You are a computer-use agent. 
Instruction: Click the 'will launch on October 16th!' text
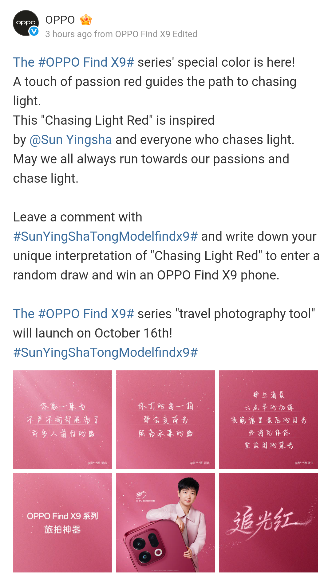(93, 333)
